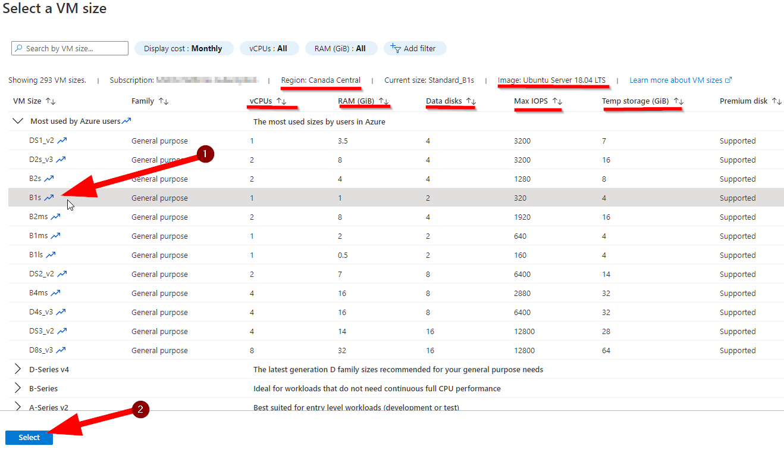Click the Add filter button
This screenshot has height=452, width=784.
415,48
